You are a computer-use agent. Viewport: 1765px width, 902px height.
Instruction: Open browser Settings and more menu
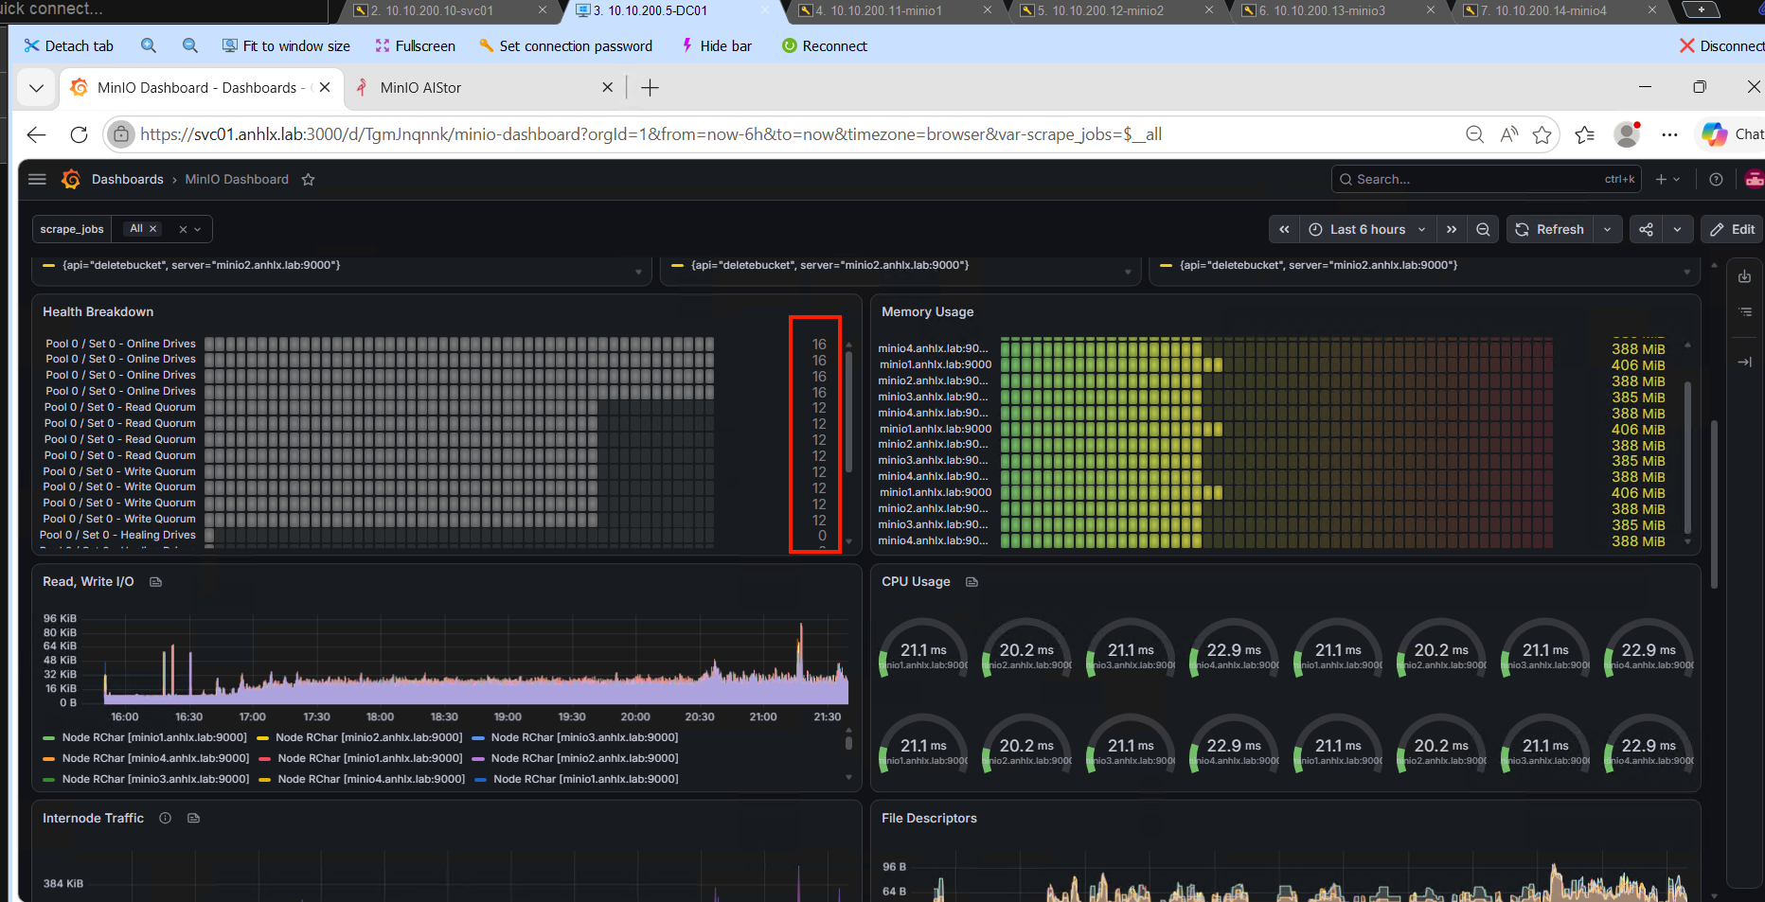1669,134
